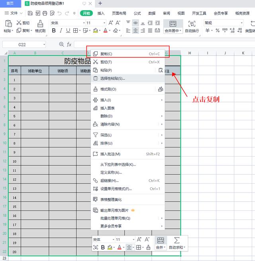Select Copy (复制) in context menu
This screenshot has height=261, width=255.
click(128, 54)
